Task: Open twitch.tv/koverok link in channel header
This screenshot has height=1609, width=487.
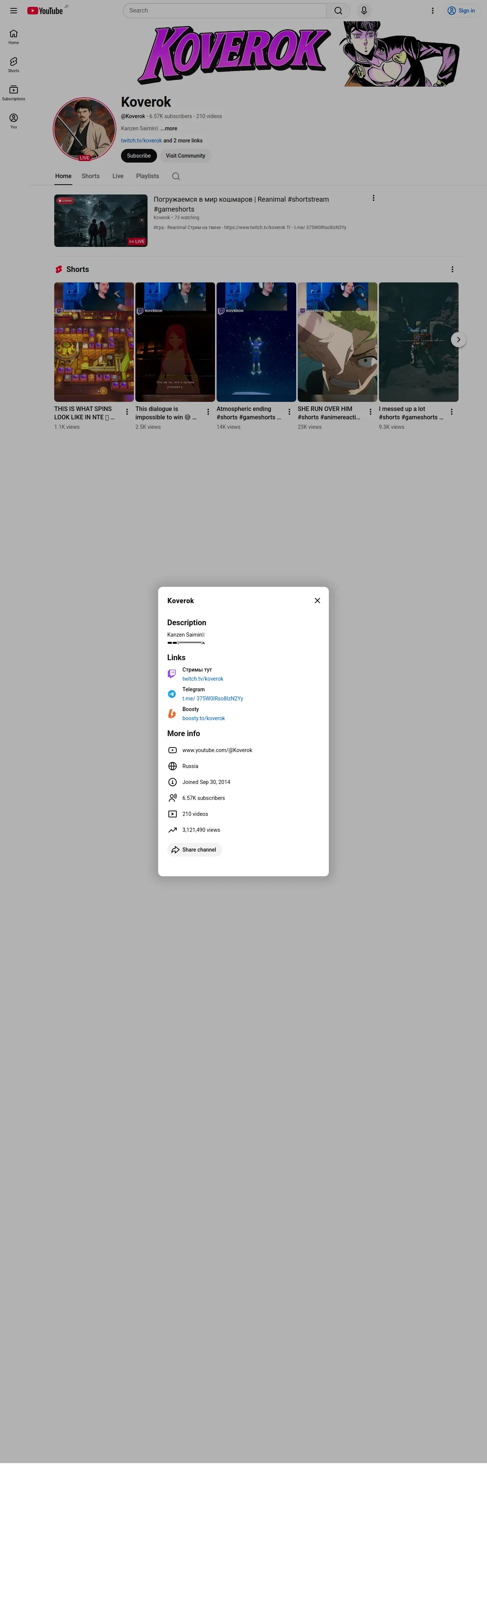Action: point(141,141)
